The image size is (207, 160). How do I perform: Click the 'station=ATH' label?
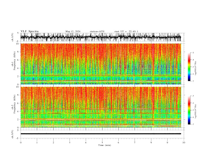[x=97, y=31]
